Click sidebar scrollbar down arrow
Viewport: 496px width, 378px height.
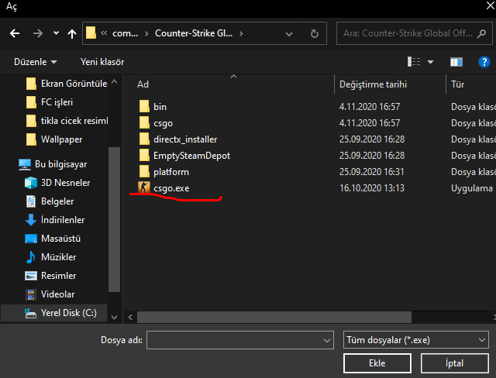coord(115,317)
